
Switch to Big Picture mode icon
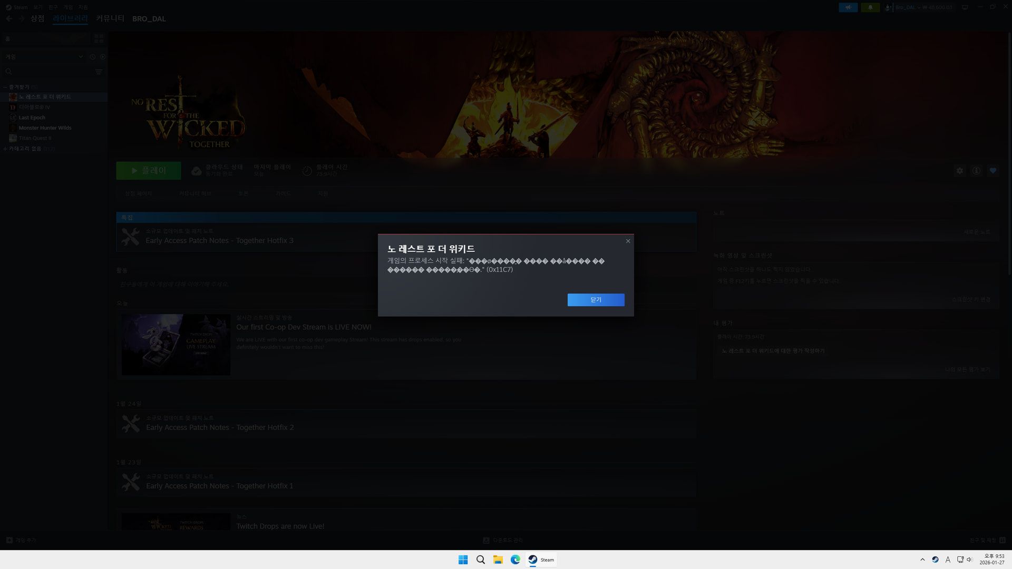[x=965, y=7]
